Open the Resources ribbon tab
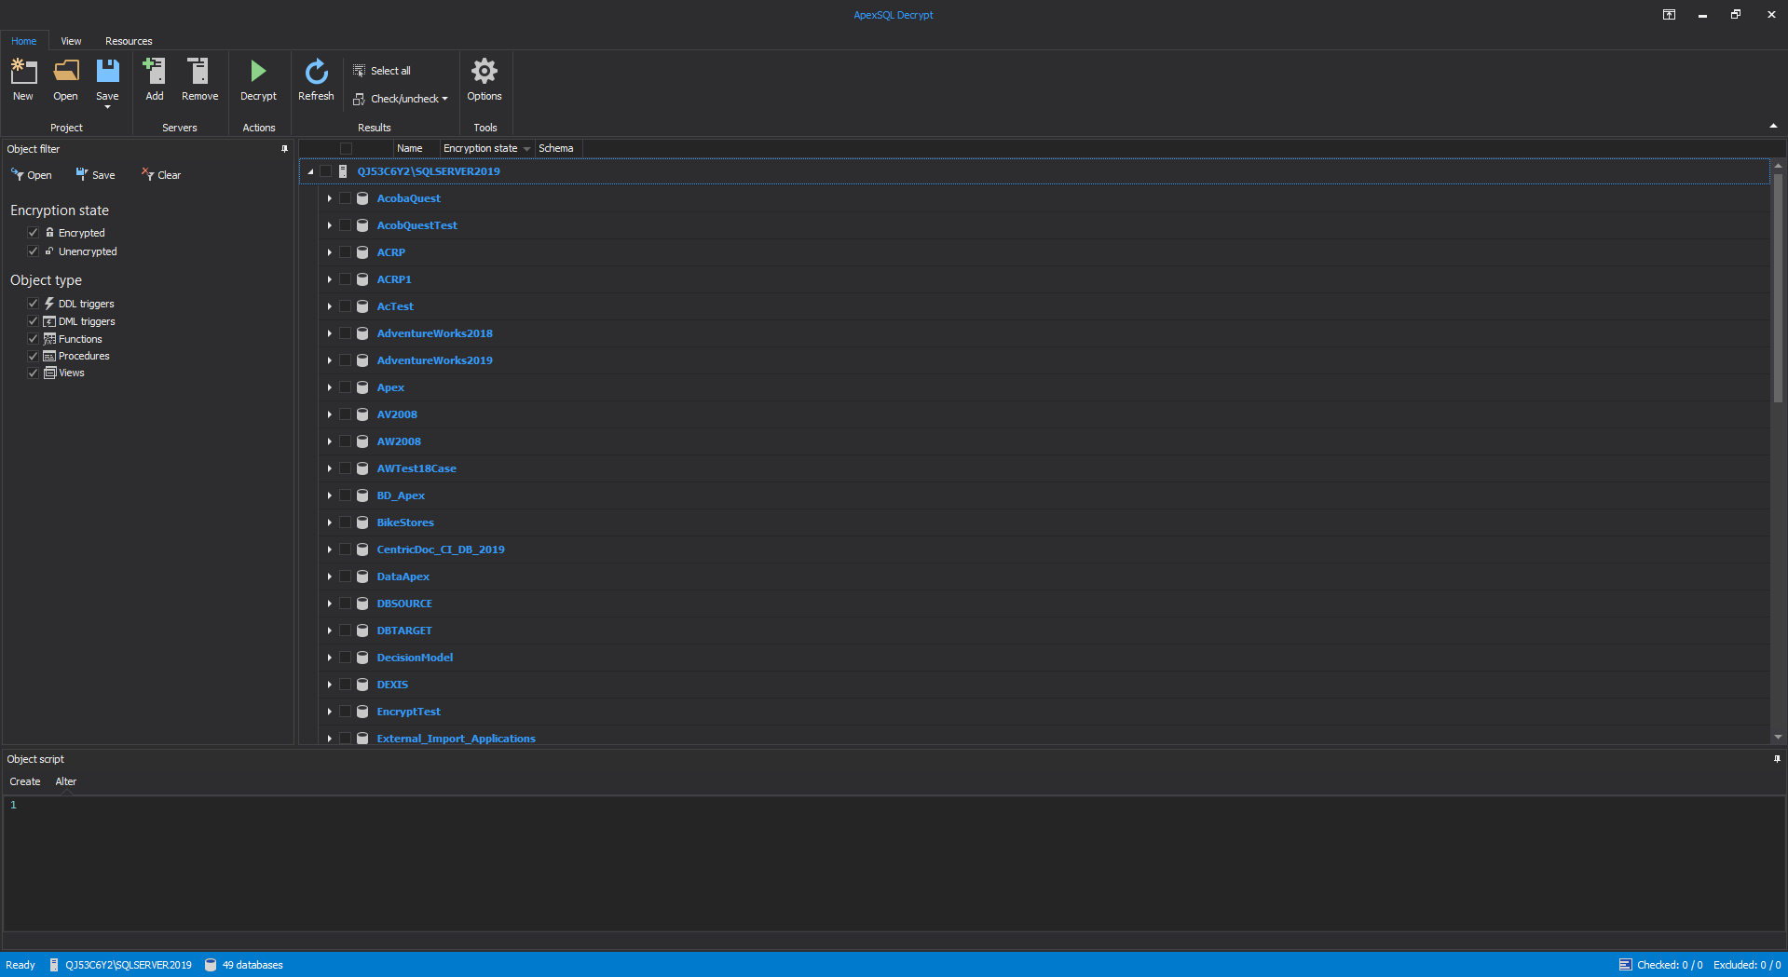 coord(129,41)
